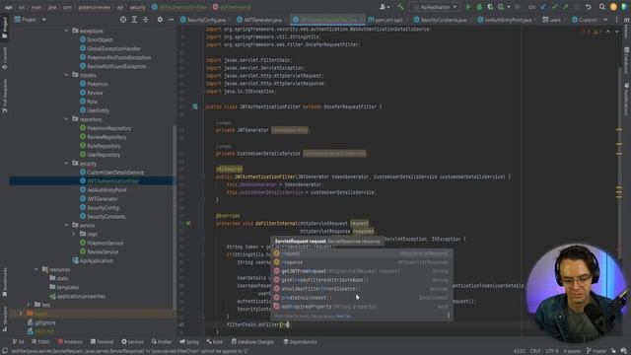
Task: Switch to SecurityConfig.java tab
Action: 206,20
